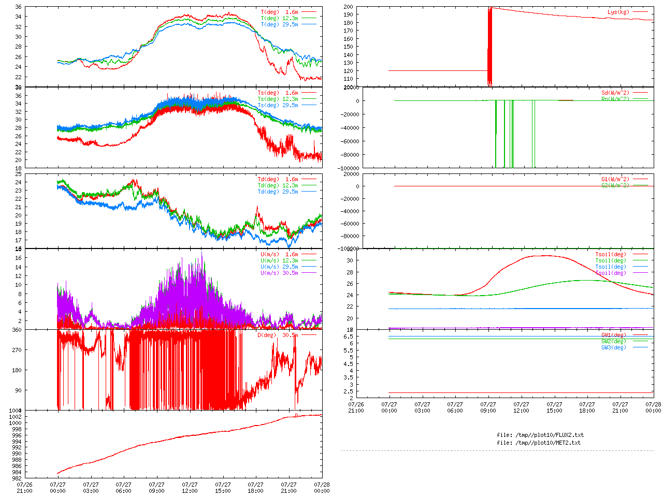Select the purple 'Tsoil(deg)' legend entry
This screenshot has height=497, width=663.
point(611,273)
